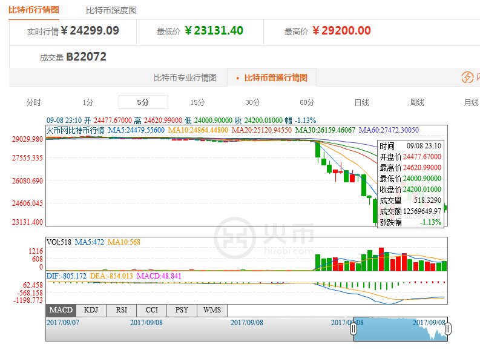Select the 5分 interval button
480x350 pixels.
coord(143,102)
